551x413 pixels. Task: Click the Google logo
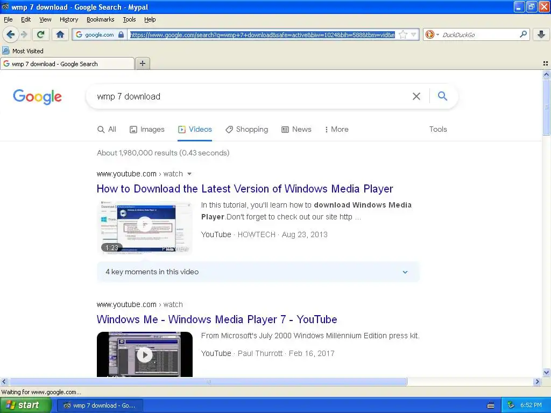[x=37, y=97]
